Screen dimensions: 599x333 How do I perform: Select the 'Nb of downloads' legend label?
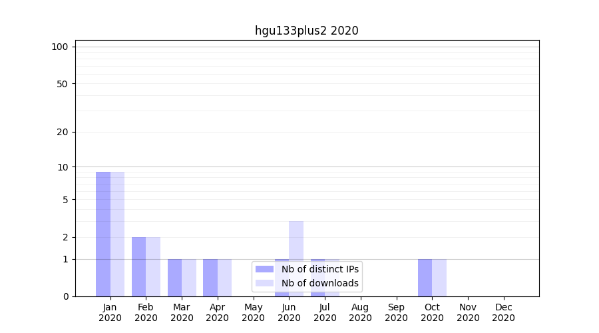click(320, 283)
